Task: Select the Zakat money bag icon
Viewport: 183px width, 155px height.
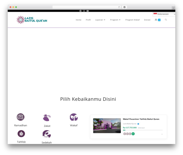Action: [47, 118]
